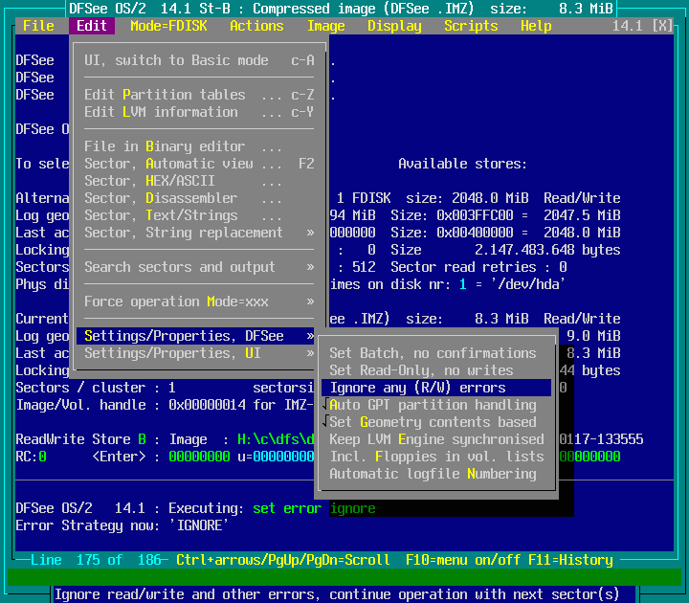Screen dimensions: 689x603
Task: Click the green command entry line
Action: point(344,576)
